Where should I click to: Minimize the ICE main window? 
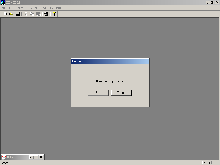(x=208, y=2)
